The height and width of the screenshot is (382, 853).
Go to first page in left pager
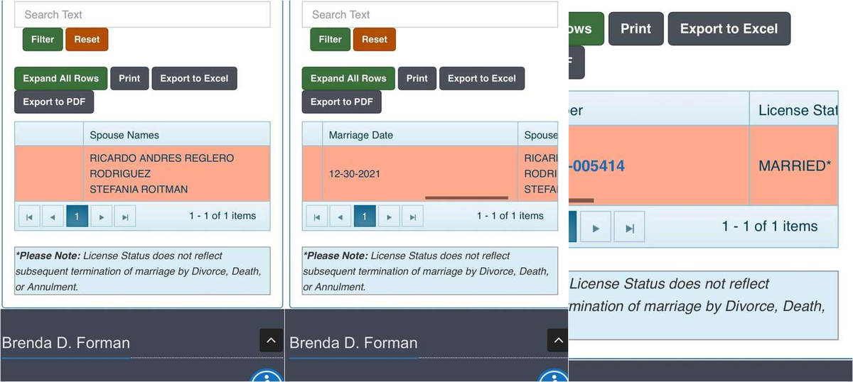coord(29,217)
